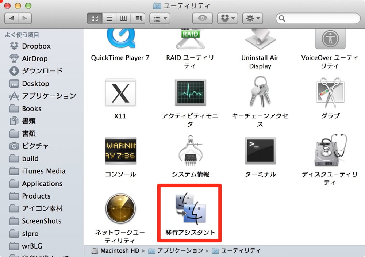365x257 pixels.
Task: Zoom the window with the green button
Action: coord(28,6)
